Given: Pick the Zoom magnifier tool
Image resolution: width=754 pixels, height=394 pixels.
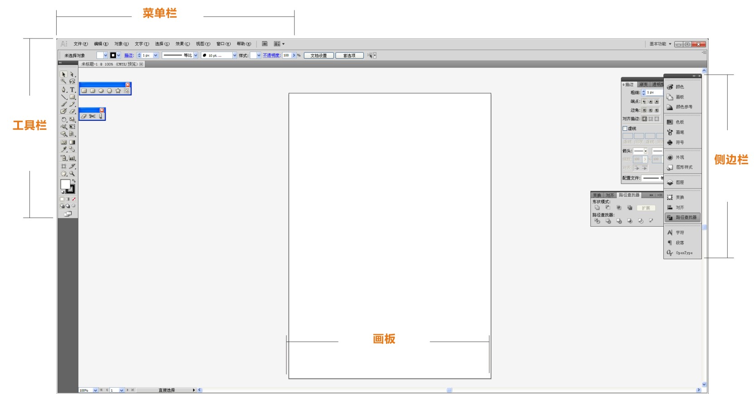Looking at the screenshot, I should pyautogui.click(x=72, y=173).
